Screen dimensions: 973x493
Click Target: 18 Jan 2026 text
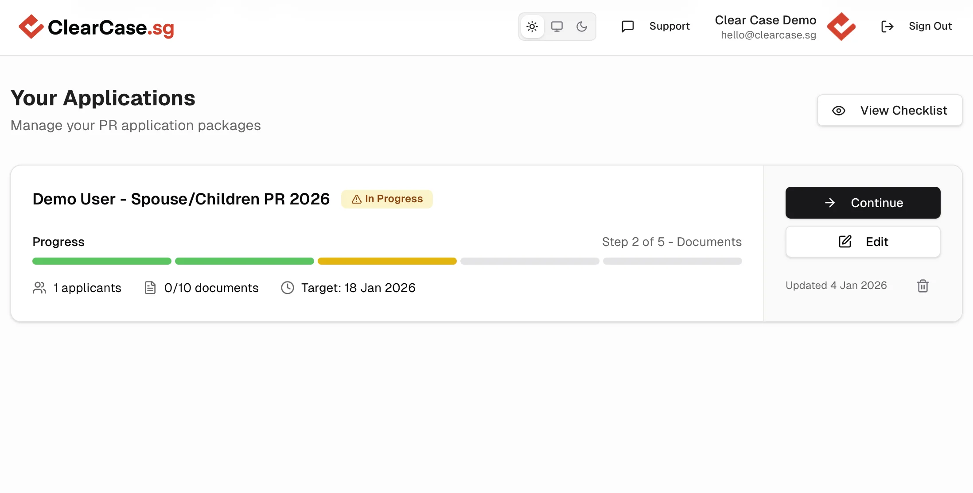coord(358,288)
